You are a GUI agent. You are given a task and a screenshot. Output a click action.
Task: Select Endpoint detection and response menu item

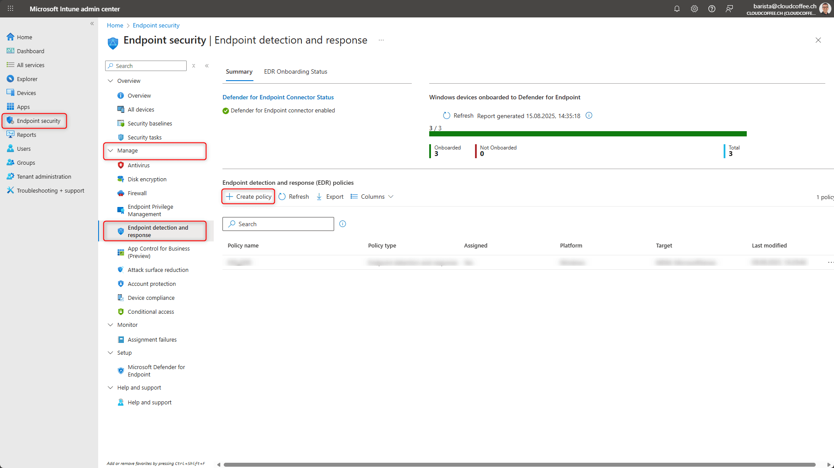[x=158, y=231]
